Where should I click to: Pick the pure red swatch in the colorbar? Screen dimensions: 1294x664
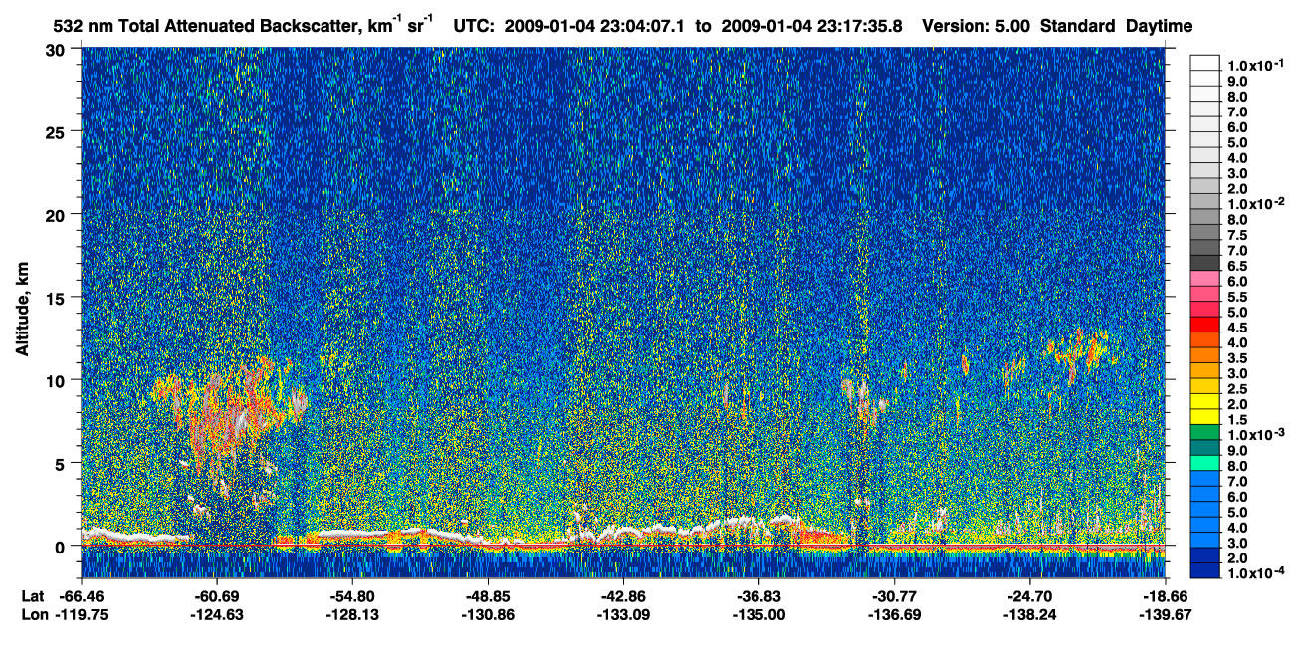click(1205, 324)
